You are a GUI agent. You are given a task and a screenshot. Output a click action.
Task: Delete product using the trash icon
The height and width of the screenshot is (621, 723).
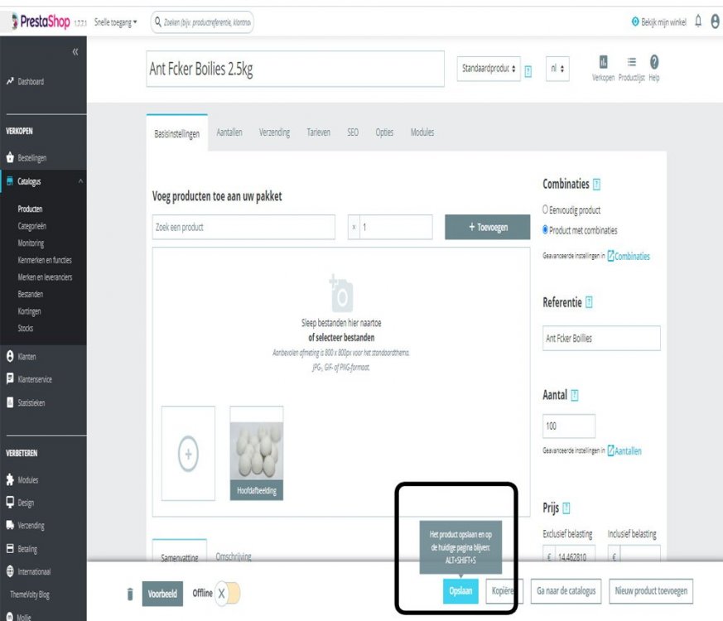[130, 594]
